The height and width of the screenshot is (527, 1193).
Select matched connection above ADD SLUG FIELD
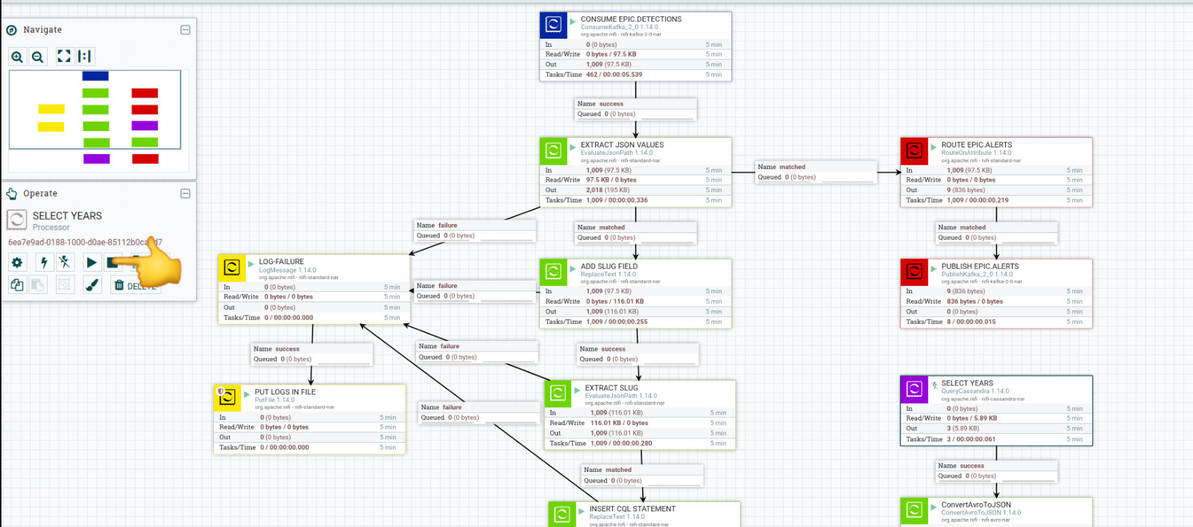point(636,233)
